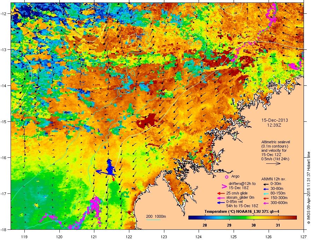Viewport: 311px width, 240px height.
Task: Click latitude axis label -17
Action: [4, 193]
